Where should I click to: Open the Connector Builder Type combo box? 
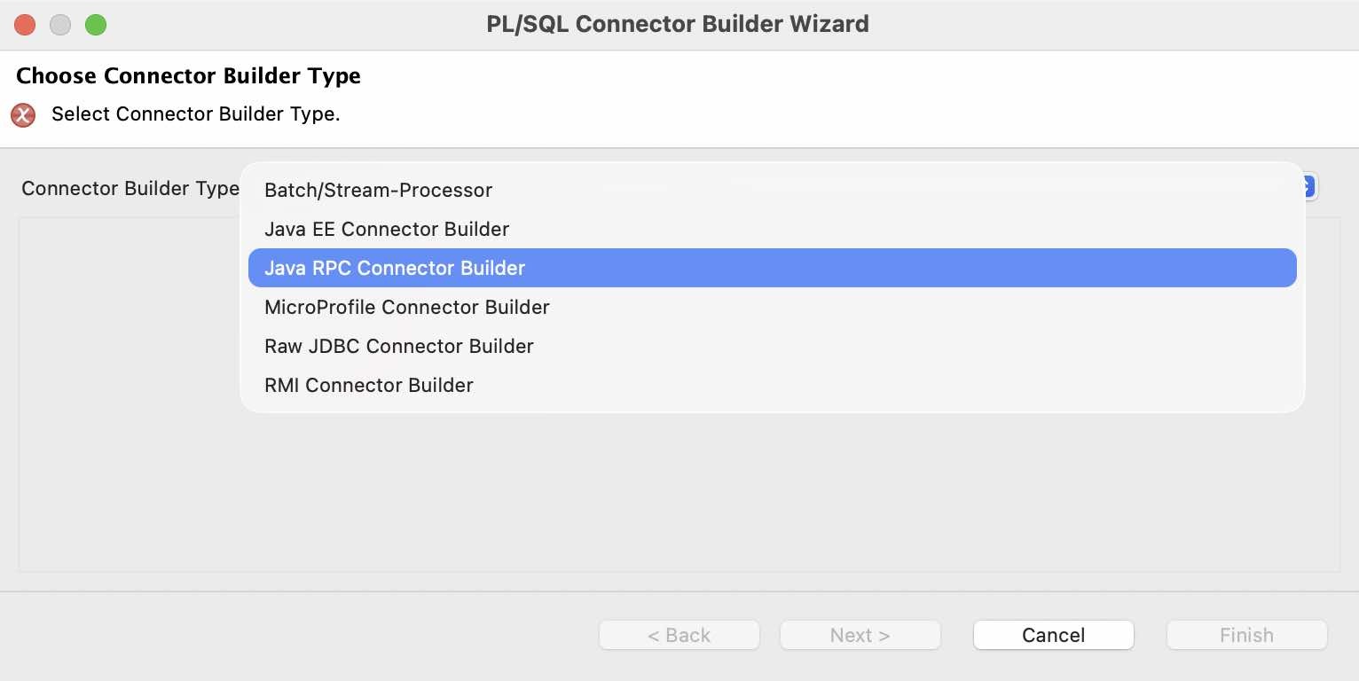coord(772,186)
